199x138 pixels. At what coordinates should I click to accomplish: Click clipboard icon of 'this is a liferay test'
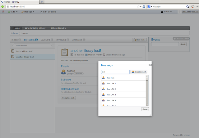coord(13,51)
